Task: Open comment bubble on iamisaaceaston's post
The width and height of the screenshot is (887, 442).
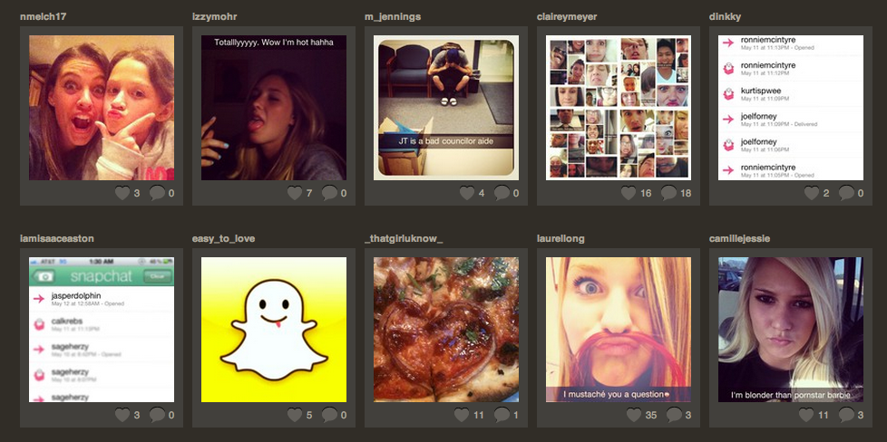Action: tap(157, 416)
